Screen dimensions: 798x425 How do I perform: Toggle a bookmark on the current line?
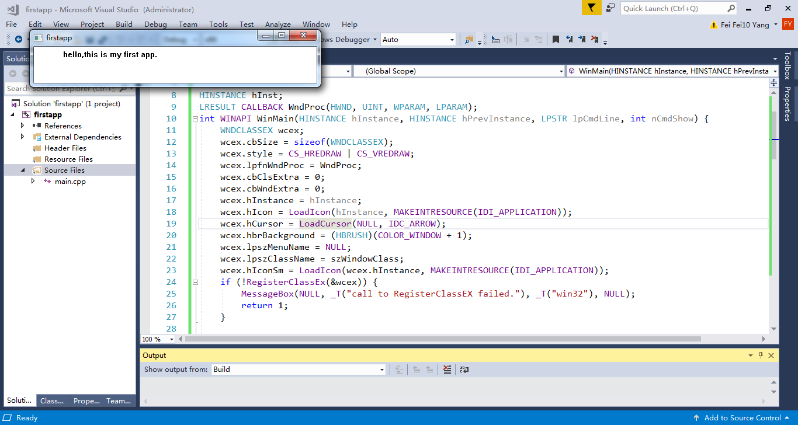[x=556, y=39]
